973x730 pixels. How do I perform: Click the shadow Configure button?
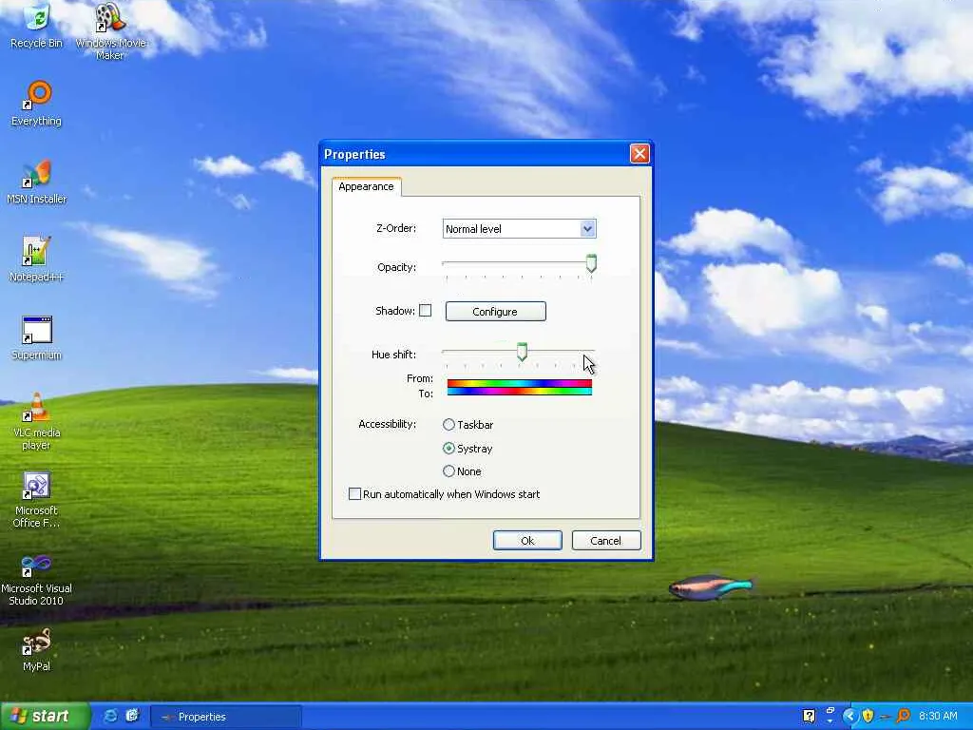(495, 311)
